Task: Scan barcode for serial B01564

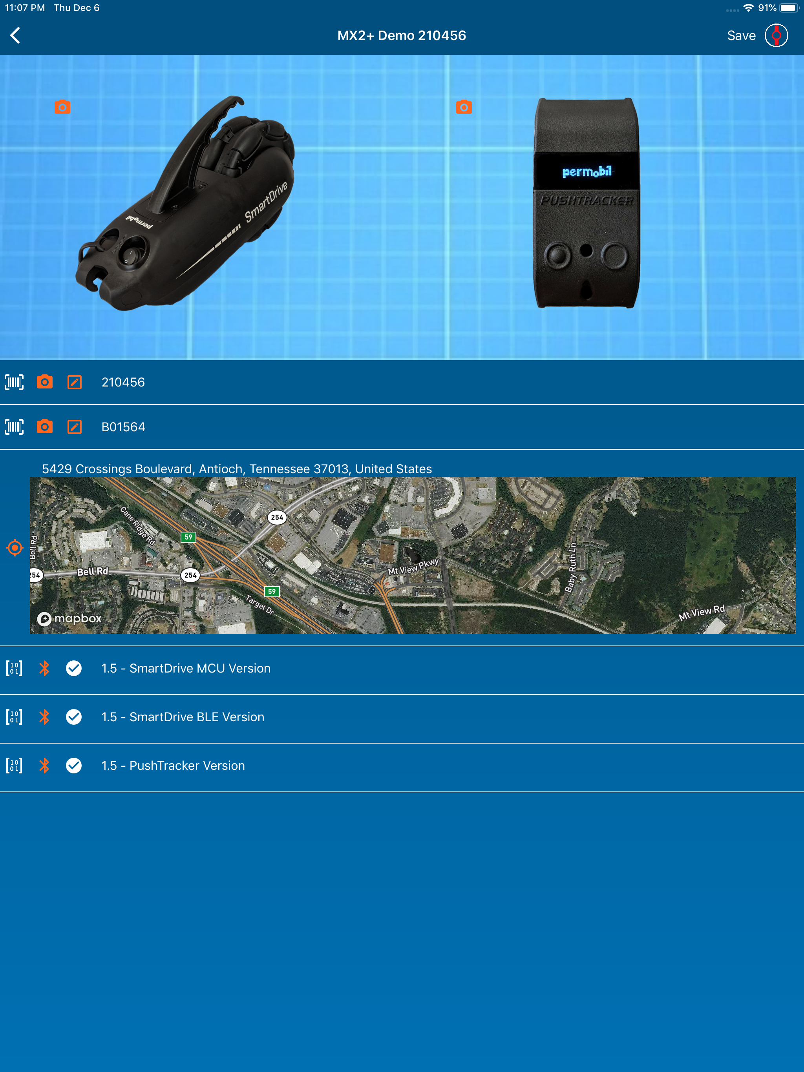Action: (x=14, y=427)
